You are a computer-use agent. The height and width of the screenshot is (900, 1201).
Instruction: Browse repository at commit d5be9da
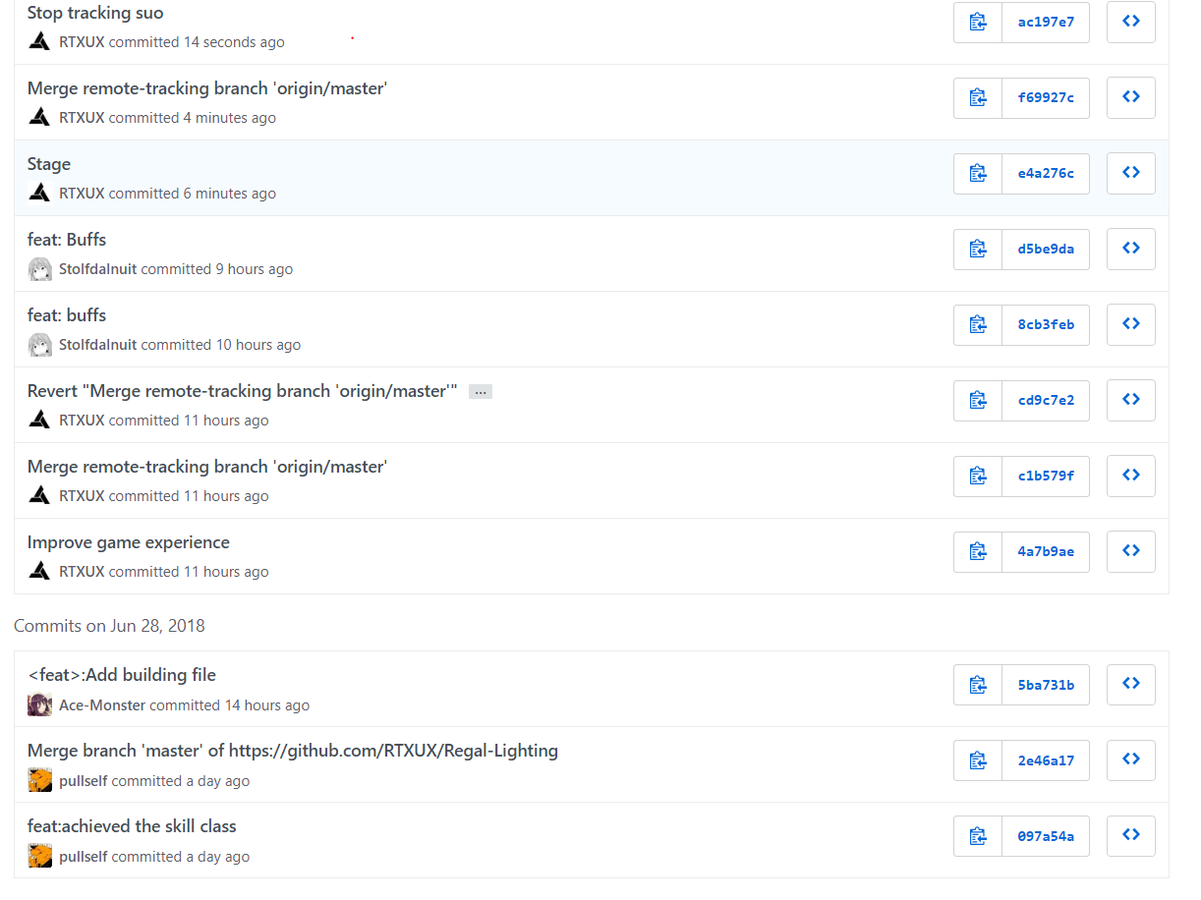(1131, 249)
